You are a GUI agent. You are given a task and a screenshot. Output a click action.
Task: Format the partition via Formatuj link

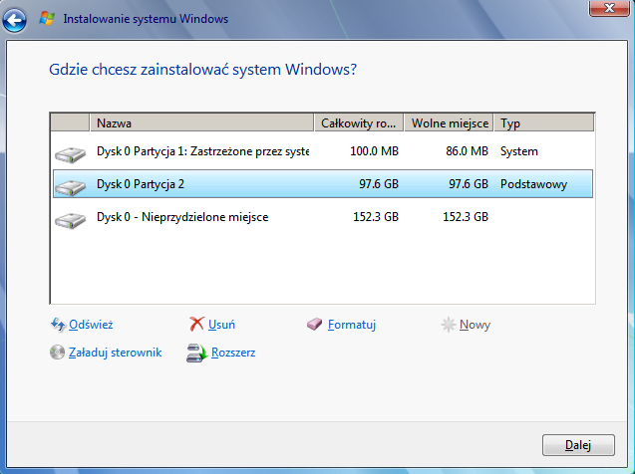click(x=352, y=325)
